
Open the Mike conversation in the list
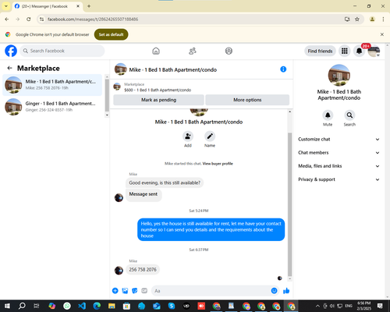pos(52,85)
